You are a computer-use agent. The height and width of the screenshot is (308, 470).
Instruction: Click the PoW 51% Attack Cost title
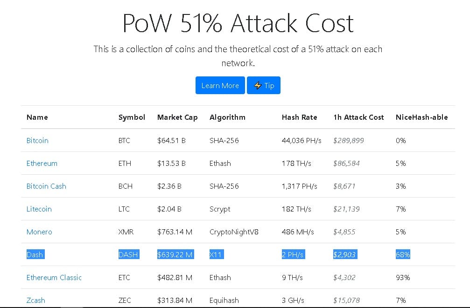click(x=238, y=23)
